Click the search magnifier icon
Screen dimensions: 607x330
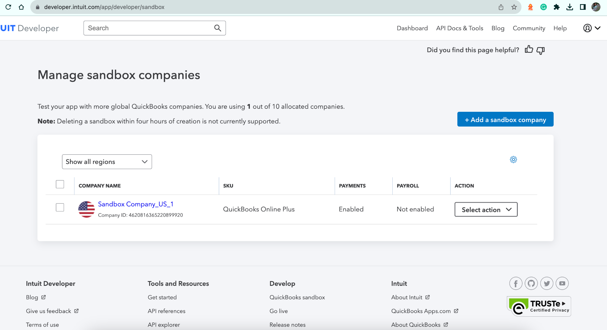(218, 28)
